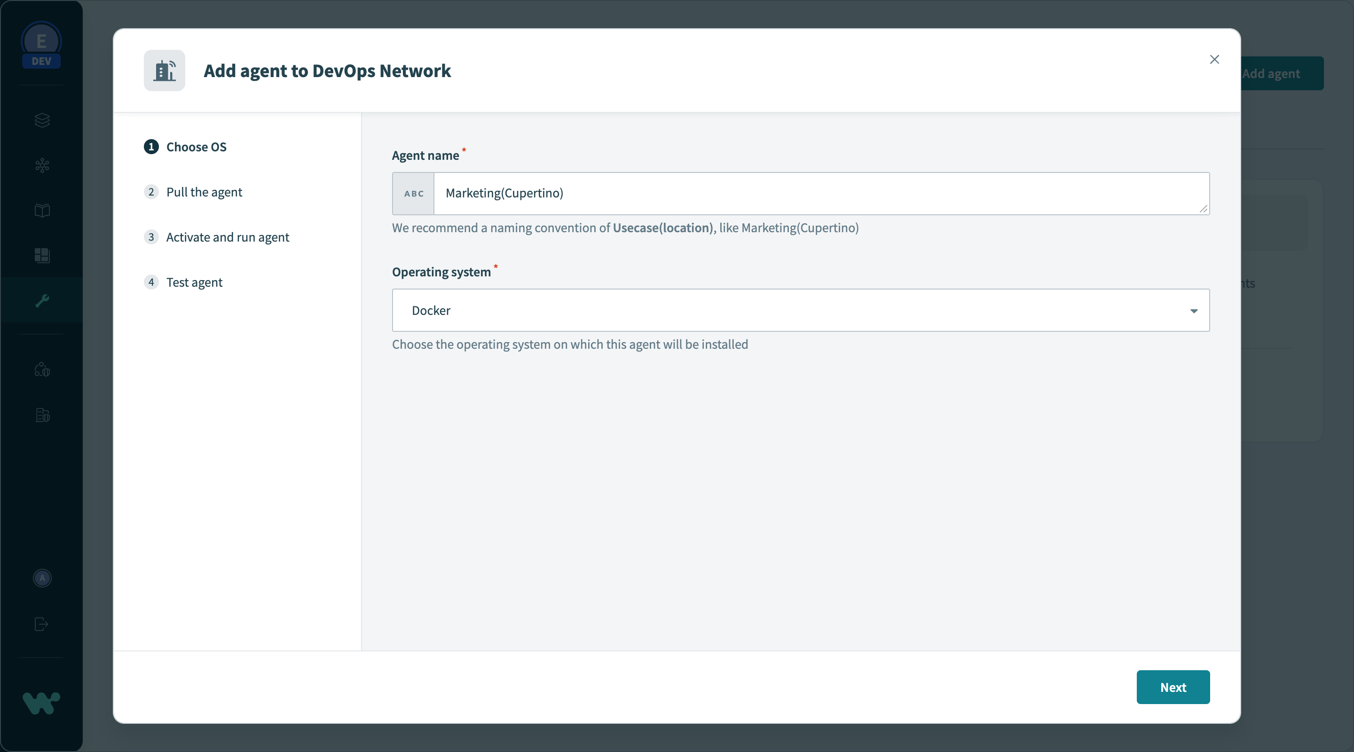Open the users shield icon in sidebar
This screenshot has width=1354, height=752.
click(x=42, y=370)
